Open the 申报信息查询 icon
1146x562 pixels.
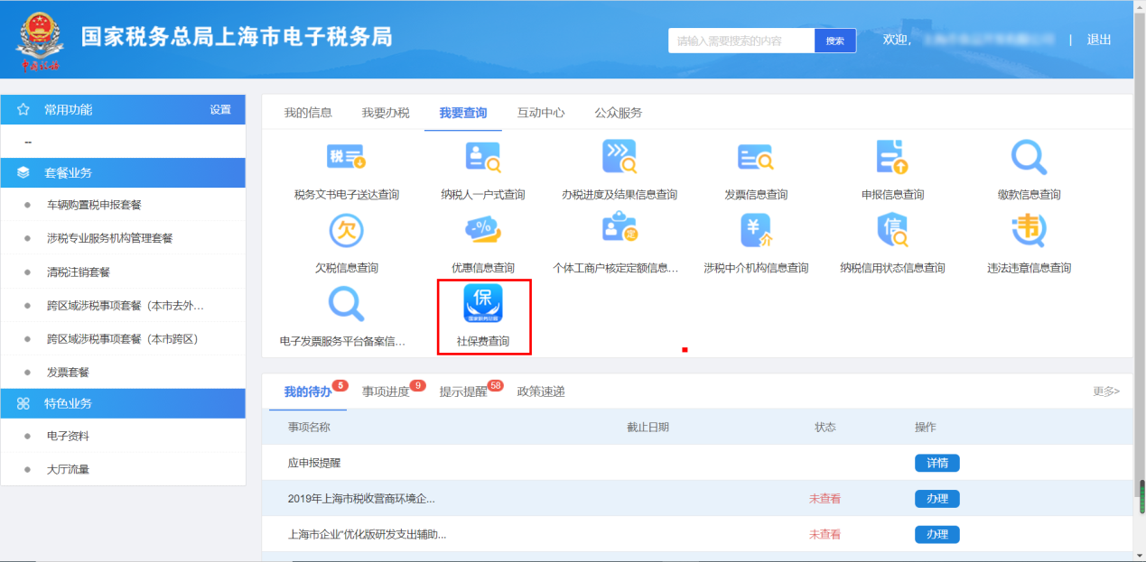(892, 158)
